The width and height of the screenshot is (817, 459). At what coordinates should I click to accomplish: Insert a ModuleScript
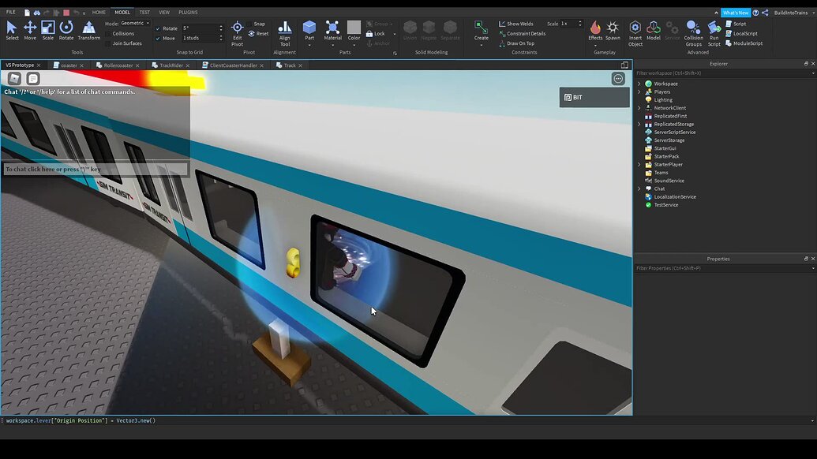tap(744, 43)
